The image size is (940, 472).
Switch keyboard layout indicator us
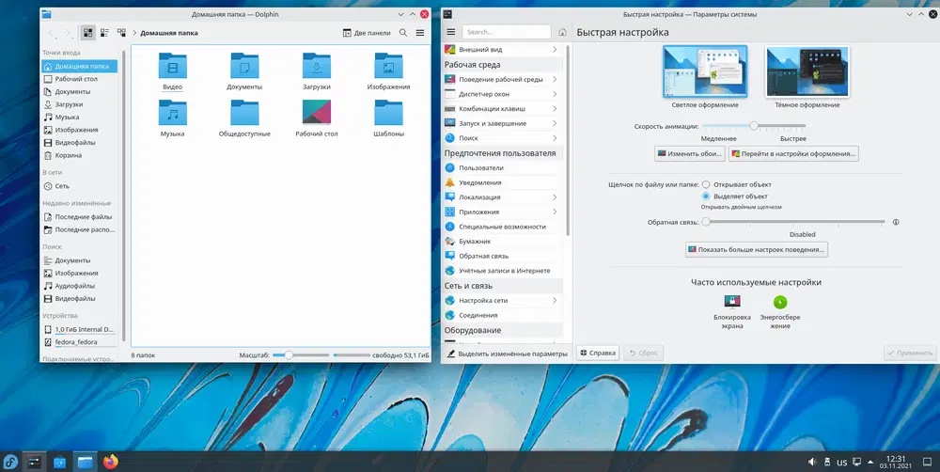[x=841, y=463]
